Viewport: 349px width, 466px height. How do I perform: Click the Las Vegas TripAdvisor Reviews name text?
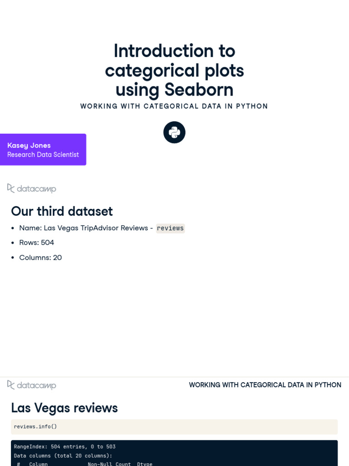pos(86,228)
